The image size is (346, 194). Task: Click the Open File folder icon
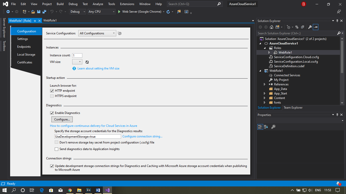(x=33, y=12)
